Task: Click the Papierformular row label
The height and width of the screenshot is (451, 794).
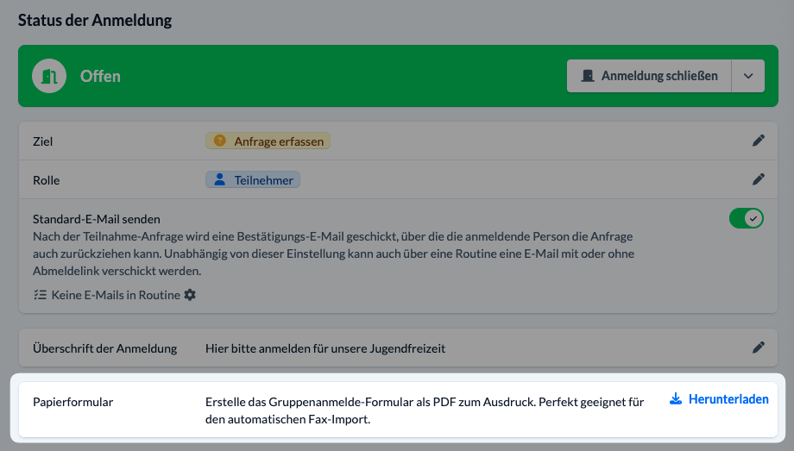Action: click(x=73, y=402)
